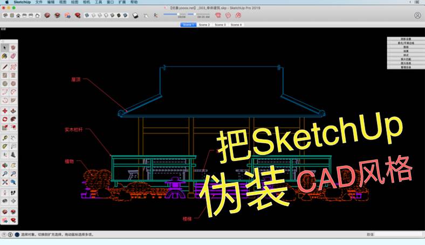Open the Scene 4 tab
The image size is (425, 245).
[x=236, y=25]
